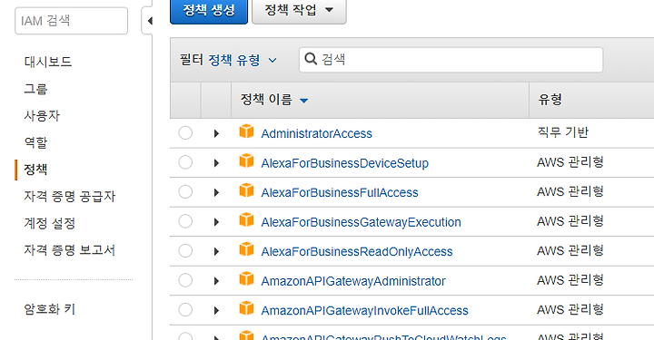654x340 pixels.
Task: Open the AlexaForBusinessGatewayExecution policy link
Action: coord(362,222)
